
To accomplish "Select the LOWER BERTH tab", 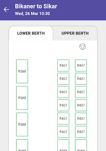I will click(x=31, y=33).
